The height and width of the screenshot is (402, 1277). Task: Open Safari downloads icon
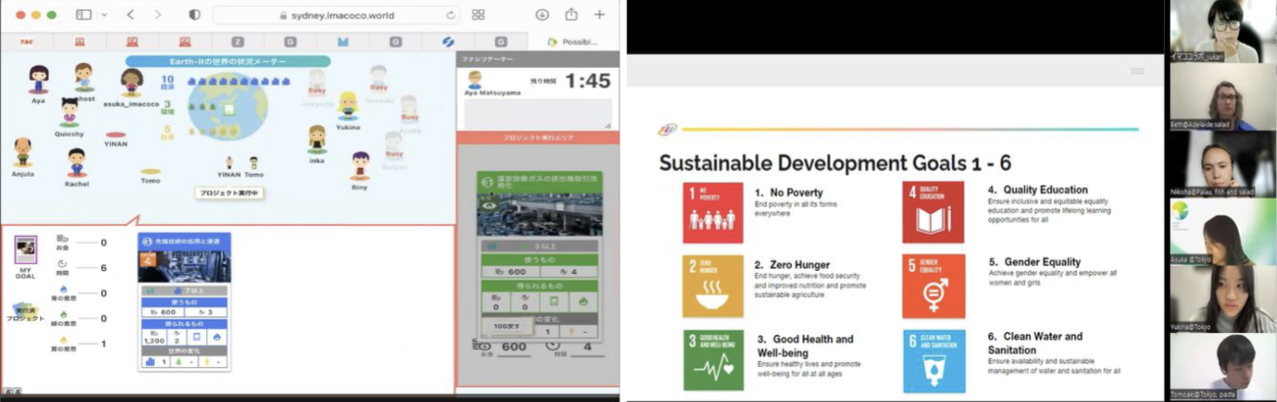coord(542,15)
